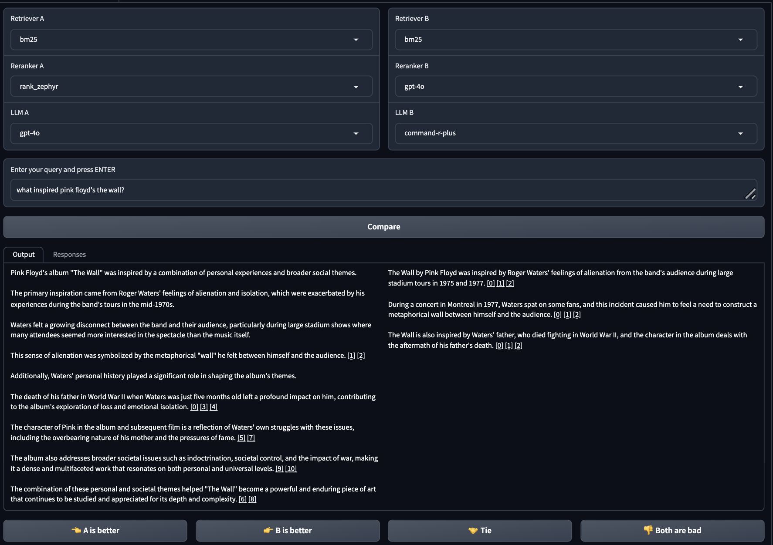Click citation [9] after "universal levels"

(279, 469)
